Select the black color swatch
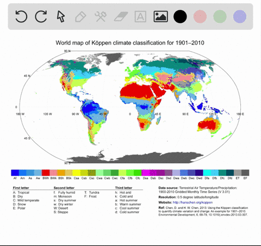This screenshot has width=261, height=246. pyautogui.click(x=180, y=16)
